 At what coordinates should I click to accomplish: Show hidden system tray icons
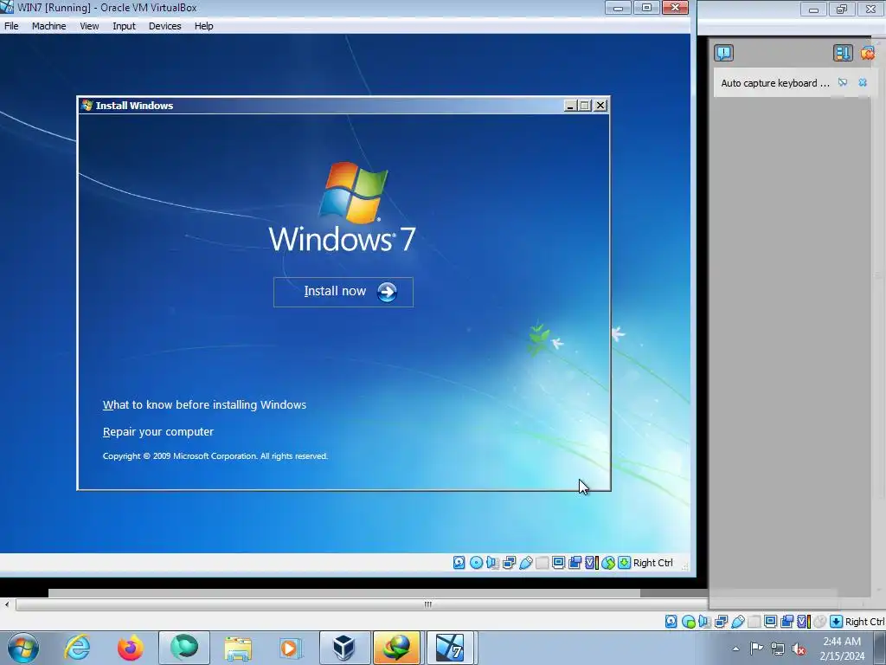coord(735,649)
